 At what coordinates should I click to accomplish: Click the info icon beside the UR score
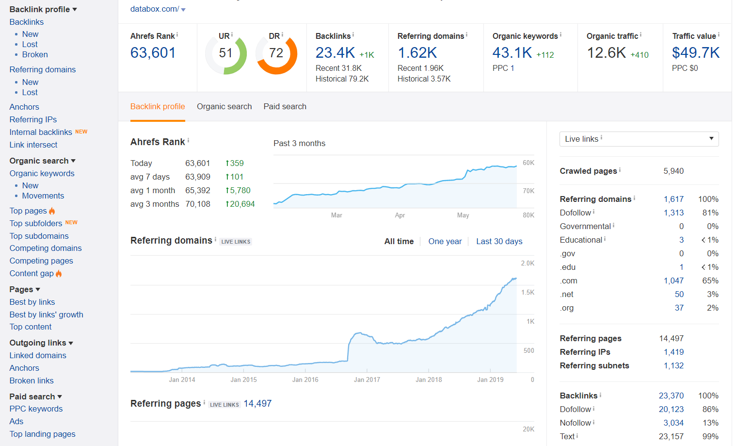click(232, 35)
